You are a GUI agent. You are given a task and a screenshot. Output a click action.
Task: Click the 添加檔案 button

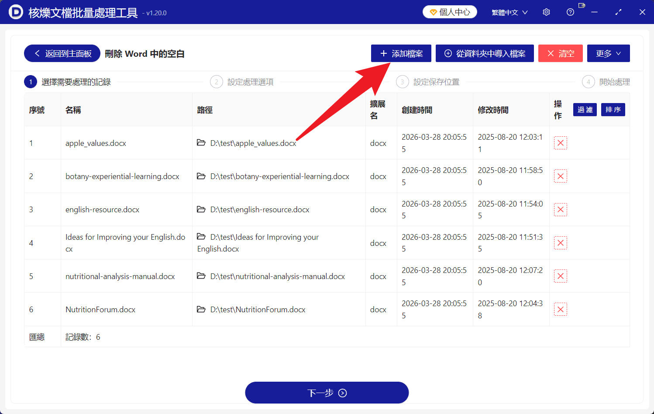coord(401,53)
